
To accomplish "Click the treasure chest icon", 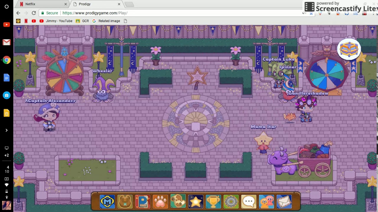I will pyautogui.click(x=349, y=49).
